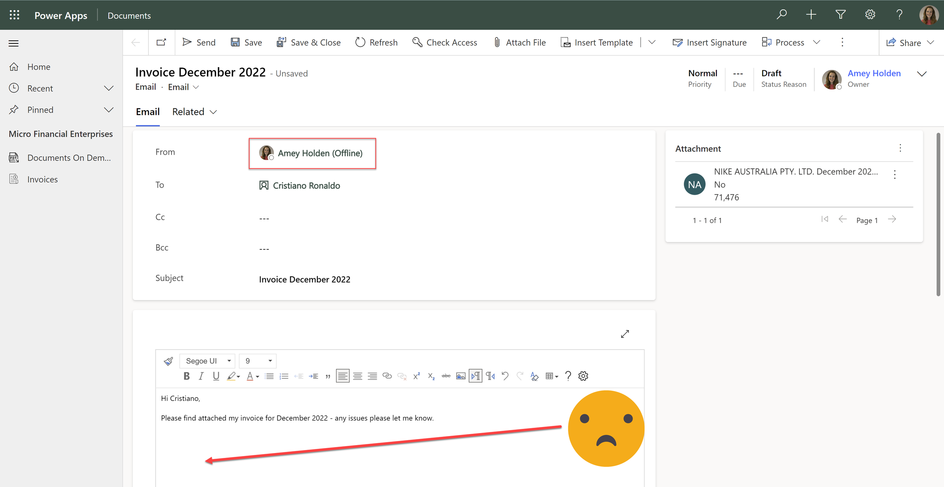Undo the last edit in the editor
The width and height of the screenshot is (944, 487).
pyautogui.click(x=505, y=376)
